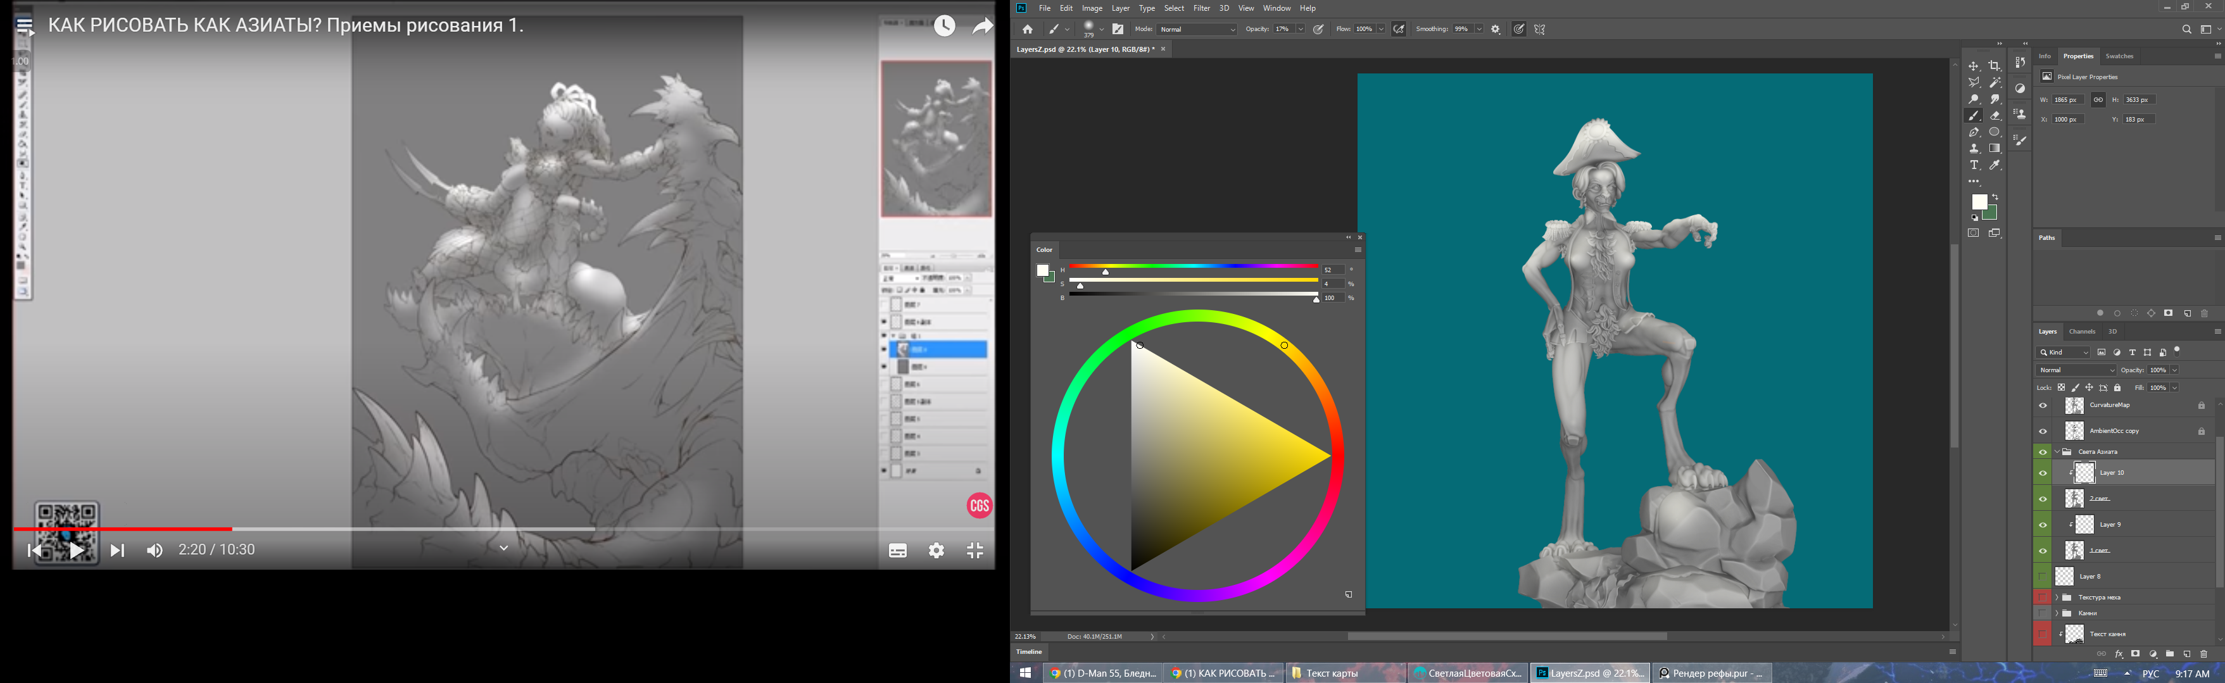The image size is (2225, 683).
Task: Hide the CurvatureMap layer
Action: click(x=2042, y=406)
